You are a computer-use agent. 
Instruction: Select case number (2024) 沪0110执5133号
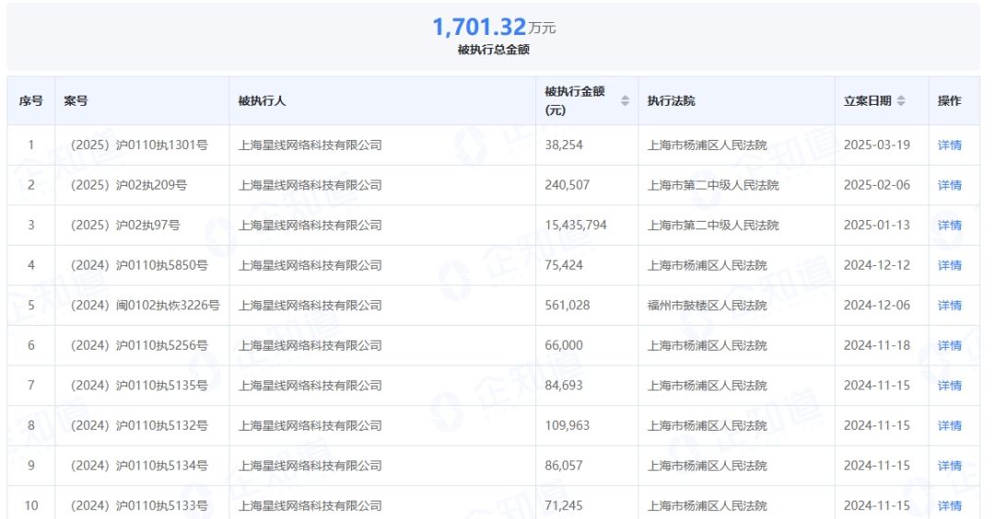pyautogui.click(x=137, y=506)
